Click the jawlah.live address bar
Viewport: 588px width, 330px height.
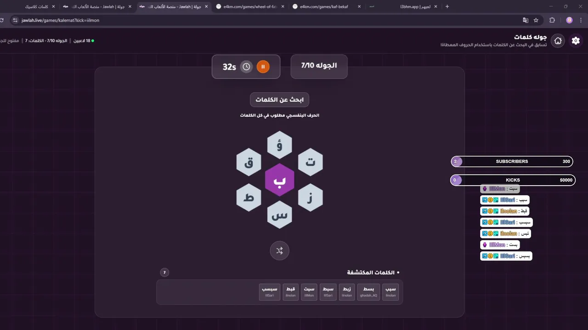point(266,20)
